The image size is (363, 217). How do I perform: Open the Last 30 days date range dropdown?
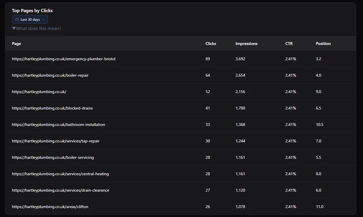[x=30, y=19]
